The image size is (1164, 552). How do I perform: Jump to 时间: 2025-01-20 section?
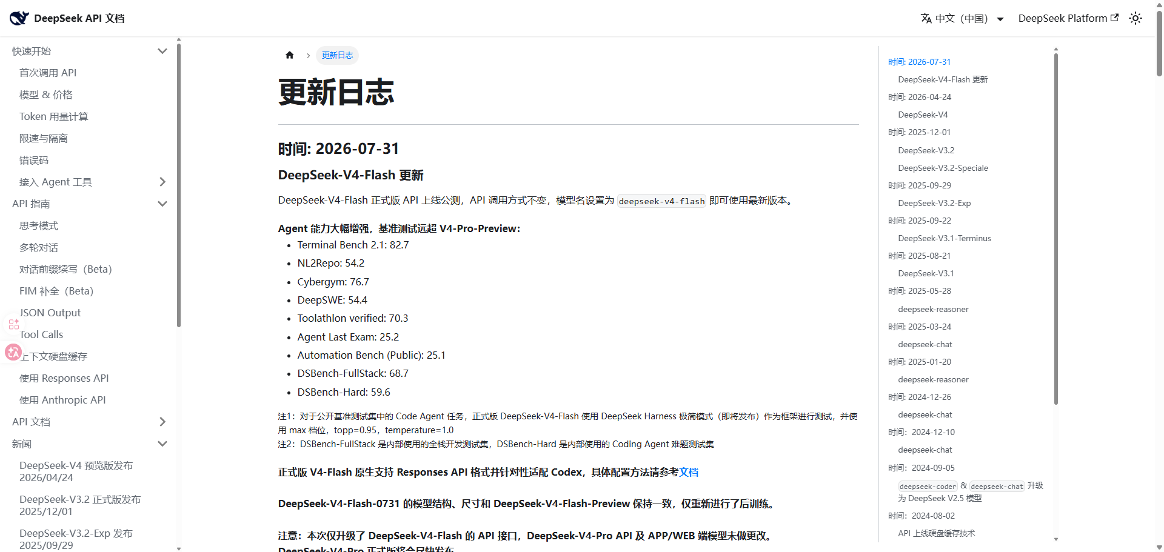pos(920,362)
